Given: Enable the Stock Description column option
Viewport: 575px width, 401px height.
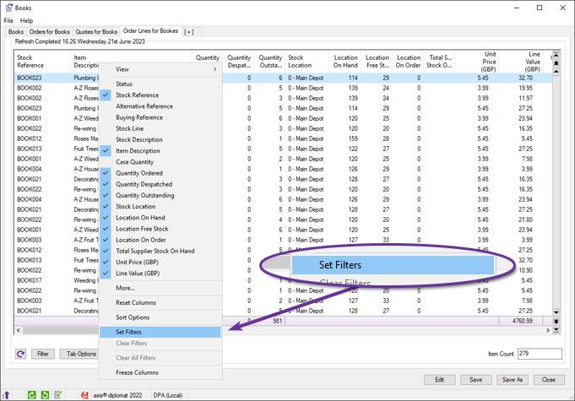Looking at the screenshot, I should point(160,139).
